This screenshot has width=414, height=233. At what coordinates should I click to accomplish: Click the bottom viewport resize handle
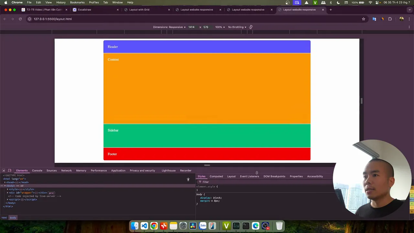207,165
